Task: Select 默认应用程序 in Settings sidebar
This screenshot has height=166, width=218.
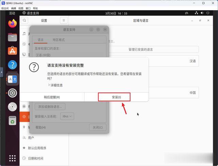Action: (x=44, y=148)
